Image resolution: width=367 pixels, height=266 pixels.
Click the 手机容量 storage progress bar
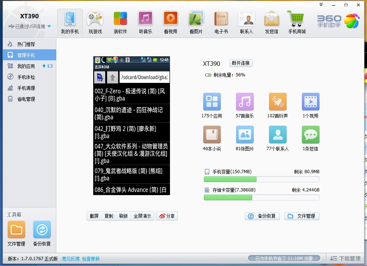[261, 179]
